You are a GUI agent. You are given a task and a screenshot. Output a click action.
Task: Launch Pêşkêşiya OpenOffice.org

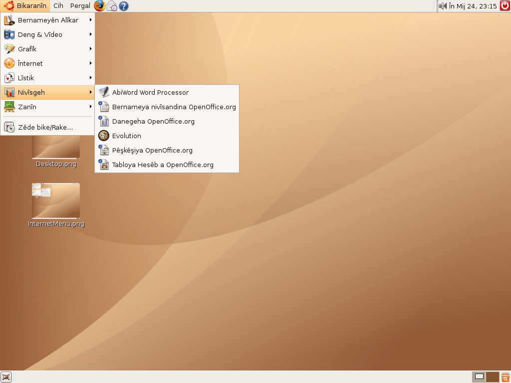167,150
